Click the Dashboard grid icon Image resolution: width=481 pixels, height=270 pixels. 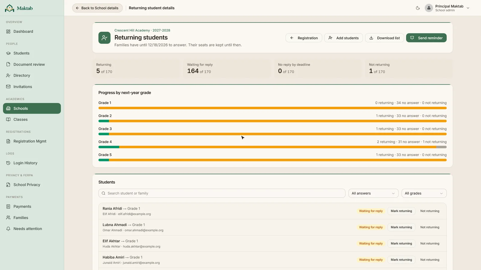tap(8, 31)
